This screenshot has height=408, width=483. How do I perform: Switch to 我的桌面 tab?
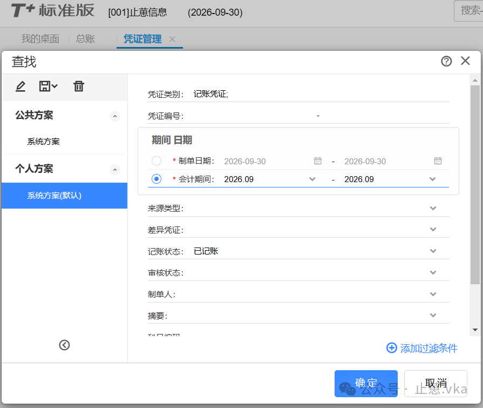coord(40,39)
